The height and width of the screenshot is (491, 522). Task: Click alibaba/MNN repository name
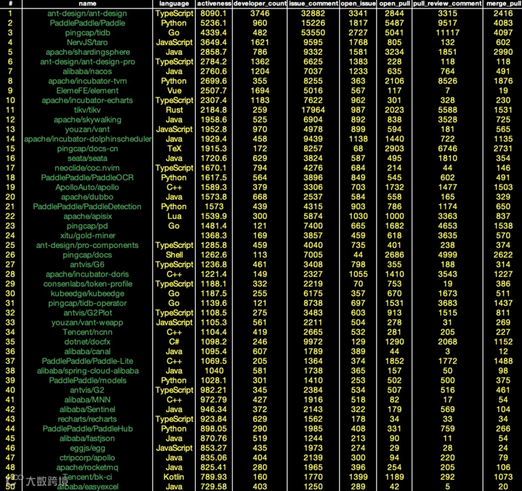[87, 400]
